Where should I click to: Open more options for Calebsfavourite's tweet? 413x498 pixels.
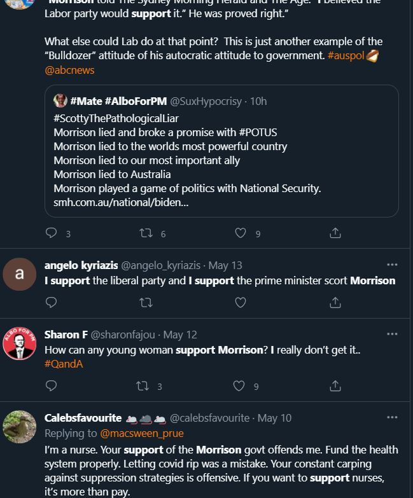(392, 417)
